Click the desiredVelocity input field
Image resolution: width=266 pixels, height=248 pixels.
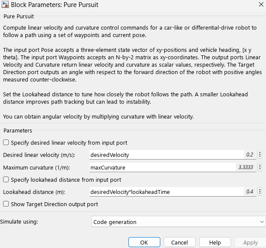click(166, 155)
